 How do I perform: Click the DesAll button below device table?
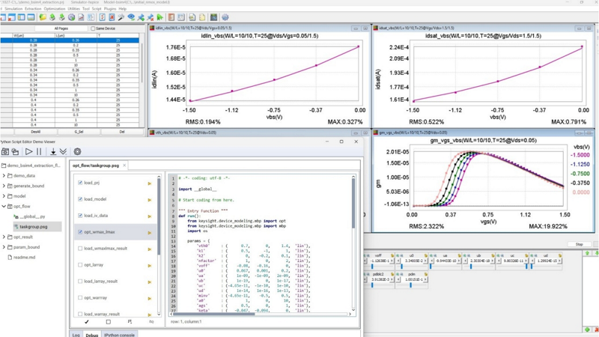click(35, 132)
